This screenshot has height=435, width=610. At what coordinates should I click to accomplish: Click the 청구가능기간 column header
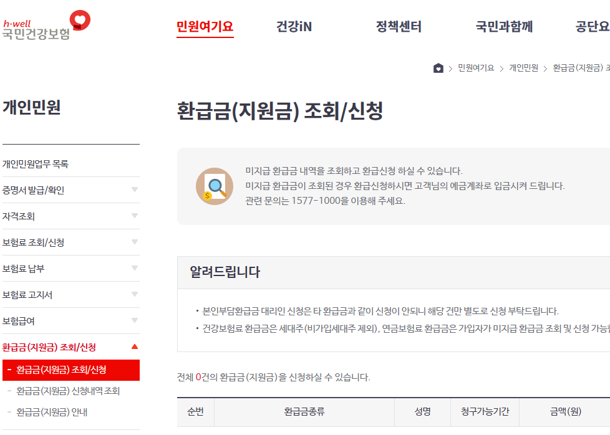[485, 412]
